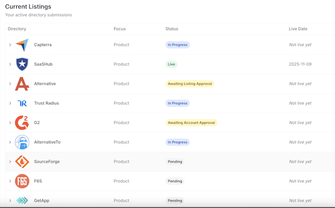Viewport: 335px width, 208px height.
Task: Click the AlternativeTo blue circle logo
Action: [x=22, y=142]
